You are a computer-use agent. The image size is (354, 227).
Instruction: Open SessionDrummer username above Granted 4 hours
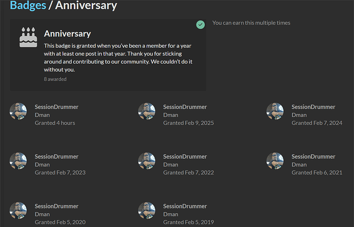pyautogui.click(x=56, y=107)
